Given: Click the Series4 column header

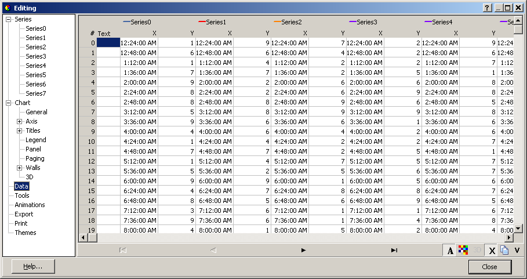Looking at the screenshot, I should pos(438,22).
